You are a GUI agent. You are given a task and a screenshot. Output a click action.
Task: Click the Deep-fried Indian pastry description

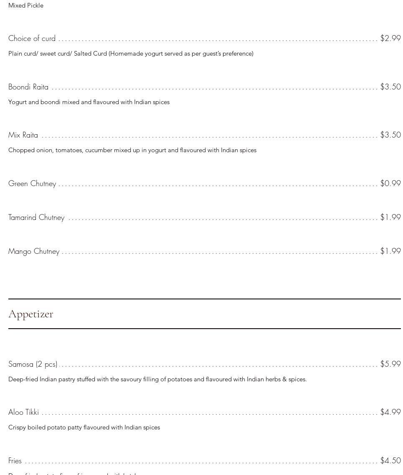157,379
